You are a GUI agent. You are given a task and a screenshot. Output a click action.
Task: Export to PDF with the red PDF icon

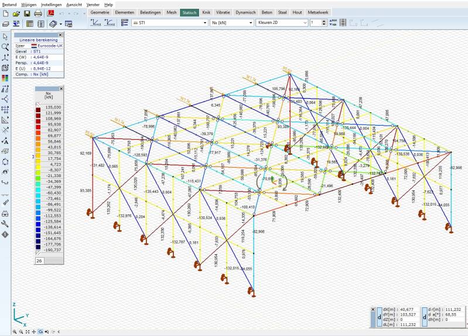click(51, 13)
